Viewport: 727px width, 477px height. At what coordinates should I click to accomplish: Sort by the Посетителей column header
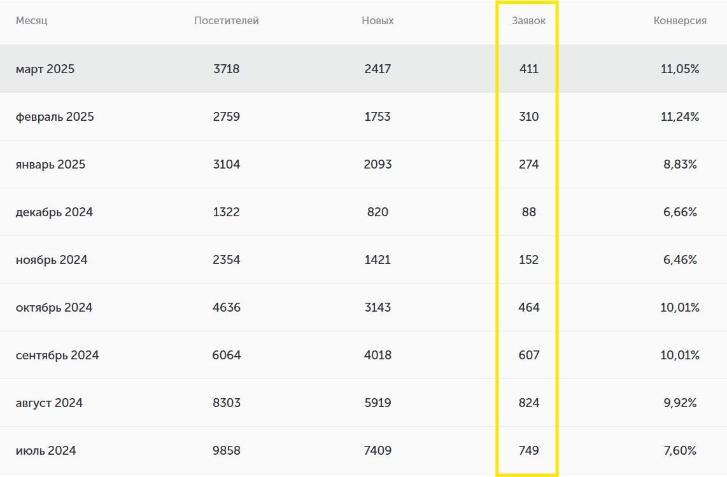click(x=227, y=20)
